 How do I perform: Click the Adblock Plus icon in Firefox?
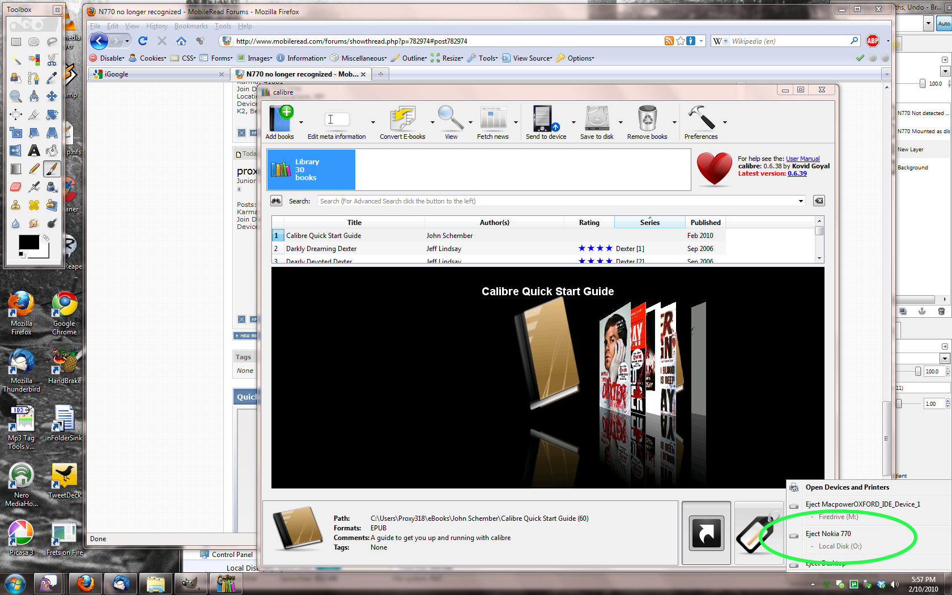[x=873, y=41]
